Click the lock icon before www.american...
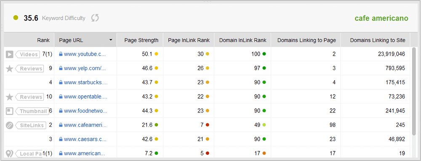The height and width of the screenshot is (161, 421). pyautogui.click(x=61, y=153)
